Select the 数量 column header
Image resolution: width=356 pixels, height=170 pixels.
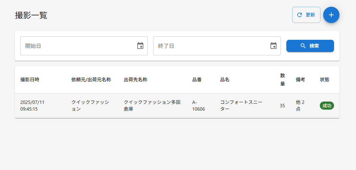point(282,80)
